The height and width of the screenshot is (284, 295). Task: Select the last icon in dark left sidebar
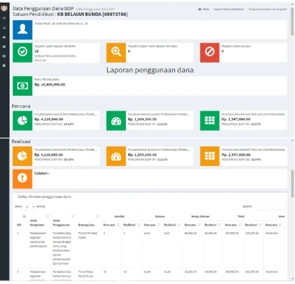coord(4,66)
